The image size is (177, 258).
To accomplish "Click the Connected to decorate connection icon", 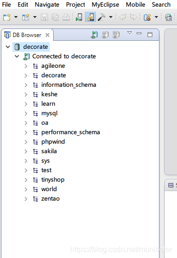I will (27, 56).
